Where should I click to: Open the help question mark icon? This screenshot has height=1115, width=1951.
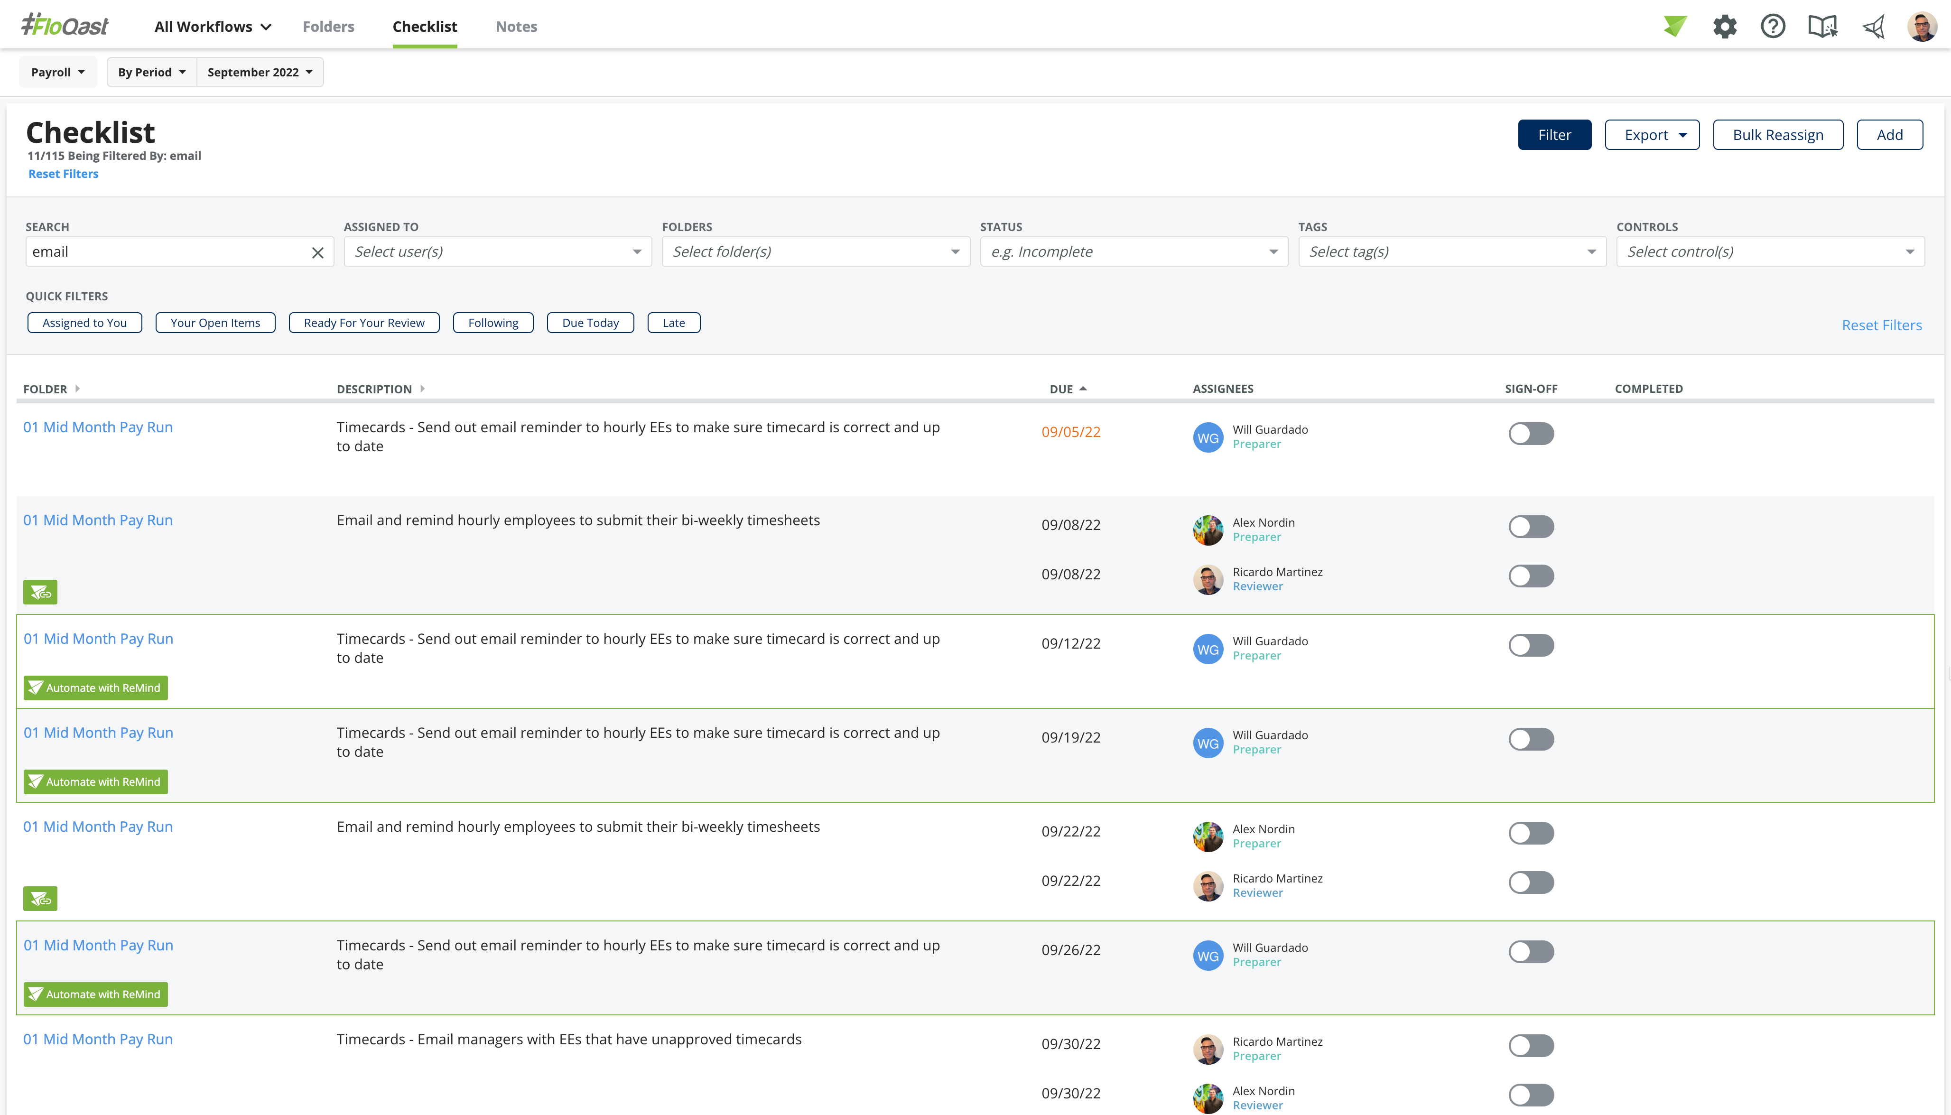click(1773, 27)
